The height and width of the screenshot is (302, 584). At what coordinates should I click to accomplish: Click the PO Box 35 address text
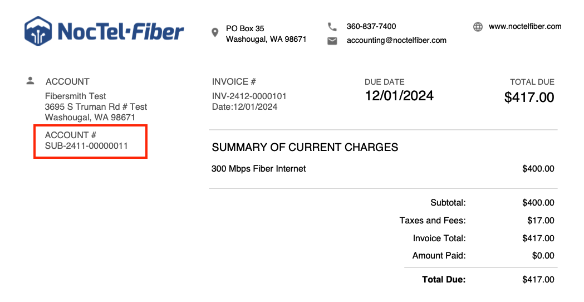[245, 28]
